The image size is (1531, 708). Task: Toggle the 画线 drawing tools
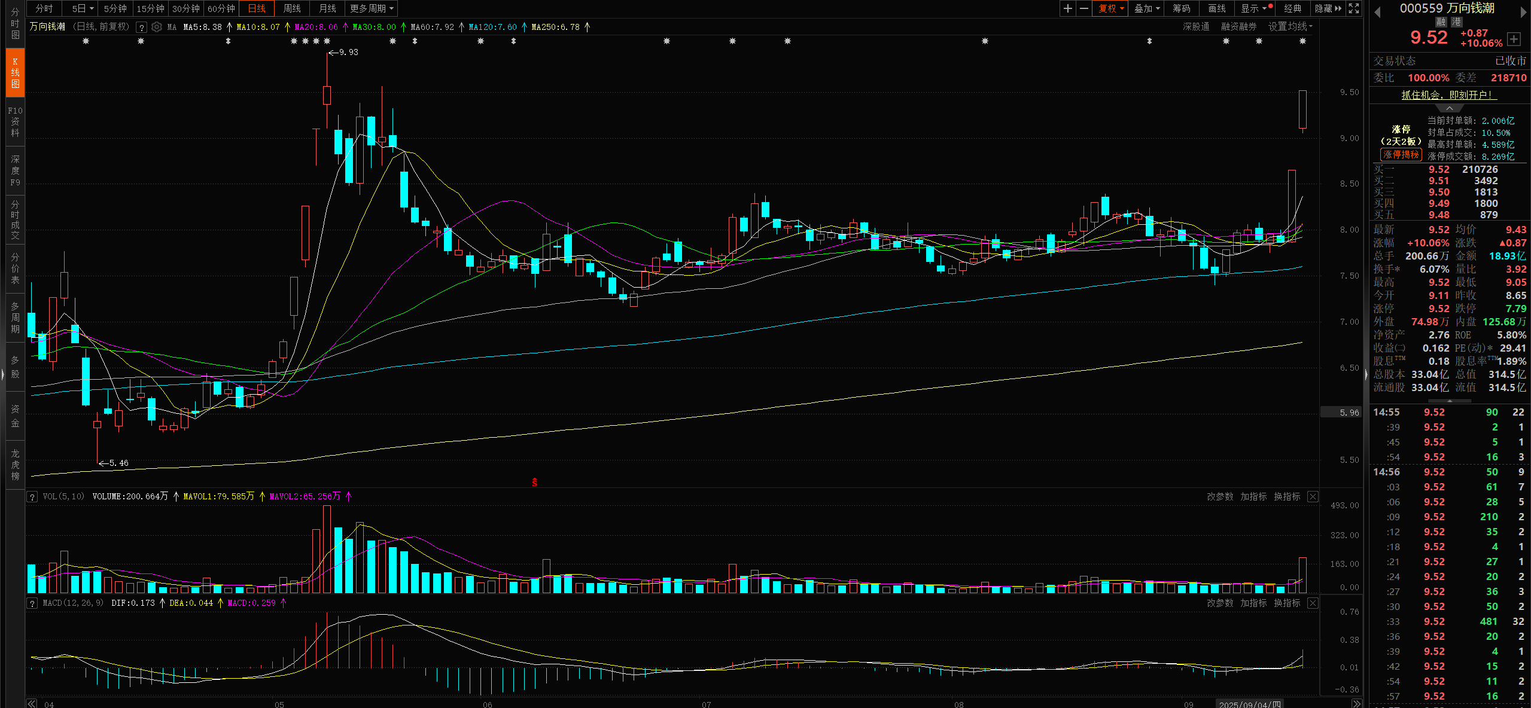point(1217,8)
